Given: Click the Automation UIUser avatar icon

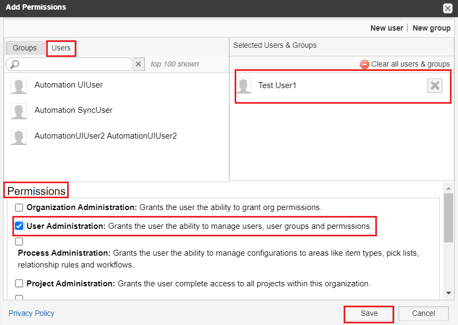Looking at the screenshot, I should pos(19,86).
